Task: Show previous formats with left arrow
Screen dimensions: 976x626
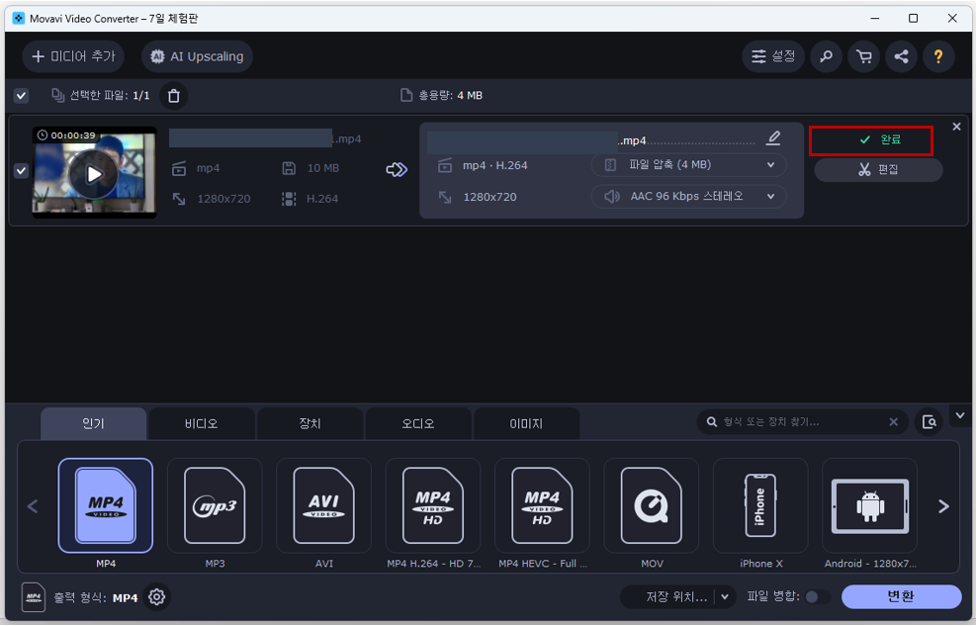Action: [x=33, y=506]
